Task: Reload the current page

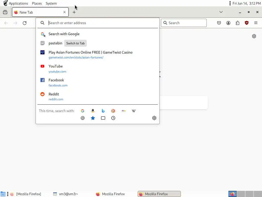Action: (25, 23)
